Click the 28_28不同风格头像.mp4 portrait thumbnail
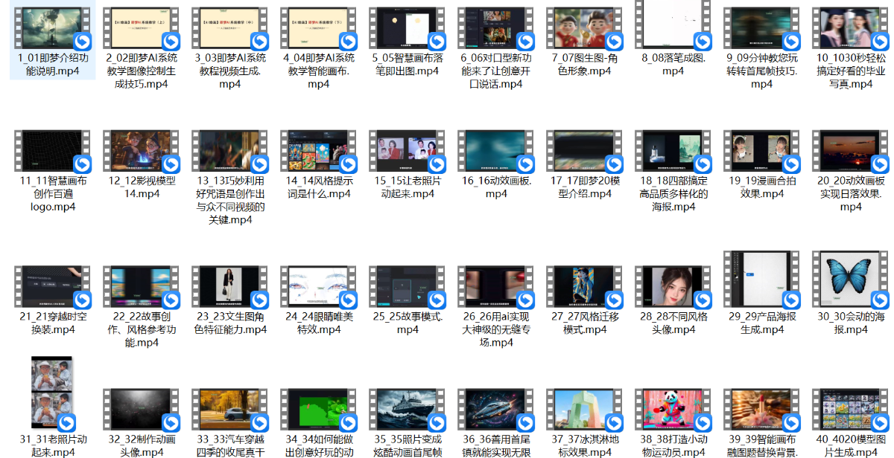Image resolution: width=894 pixels, height=458 pixels. (673, 287)
